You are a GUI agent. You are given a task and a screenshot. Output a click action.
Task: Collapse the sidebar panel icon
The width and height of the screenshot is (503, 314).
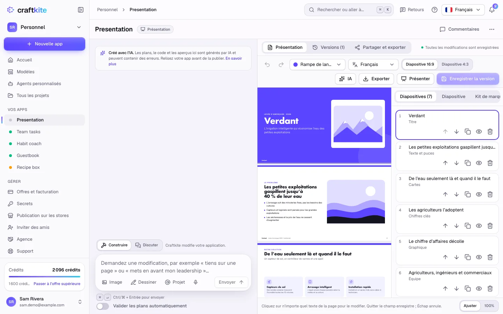(x=81, y=10)
